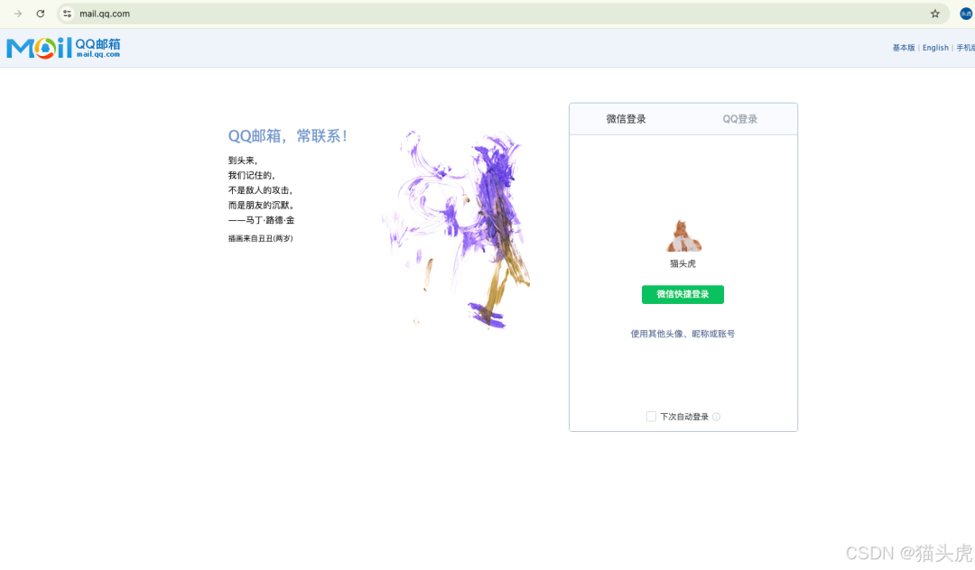Viewport: 975px width, 570px height.
Task: Switch language via English link
Action: (x=935, y=48)
